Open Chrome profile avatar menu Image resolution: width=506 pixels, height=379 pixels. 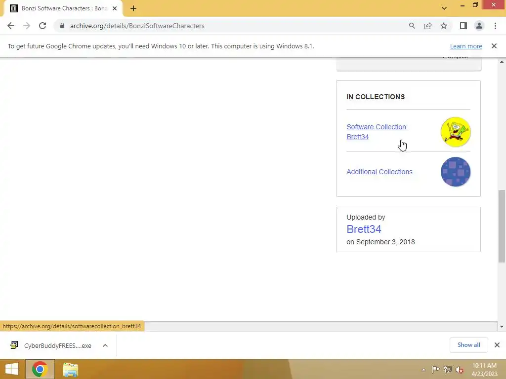point(479,26)
